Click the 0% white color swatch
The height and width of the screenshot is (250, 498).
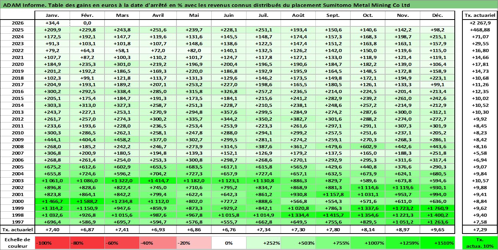pyautogui.click(x=229, y=243)
